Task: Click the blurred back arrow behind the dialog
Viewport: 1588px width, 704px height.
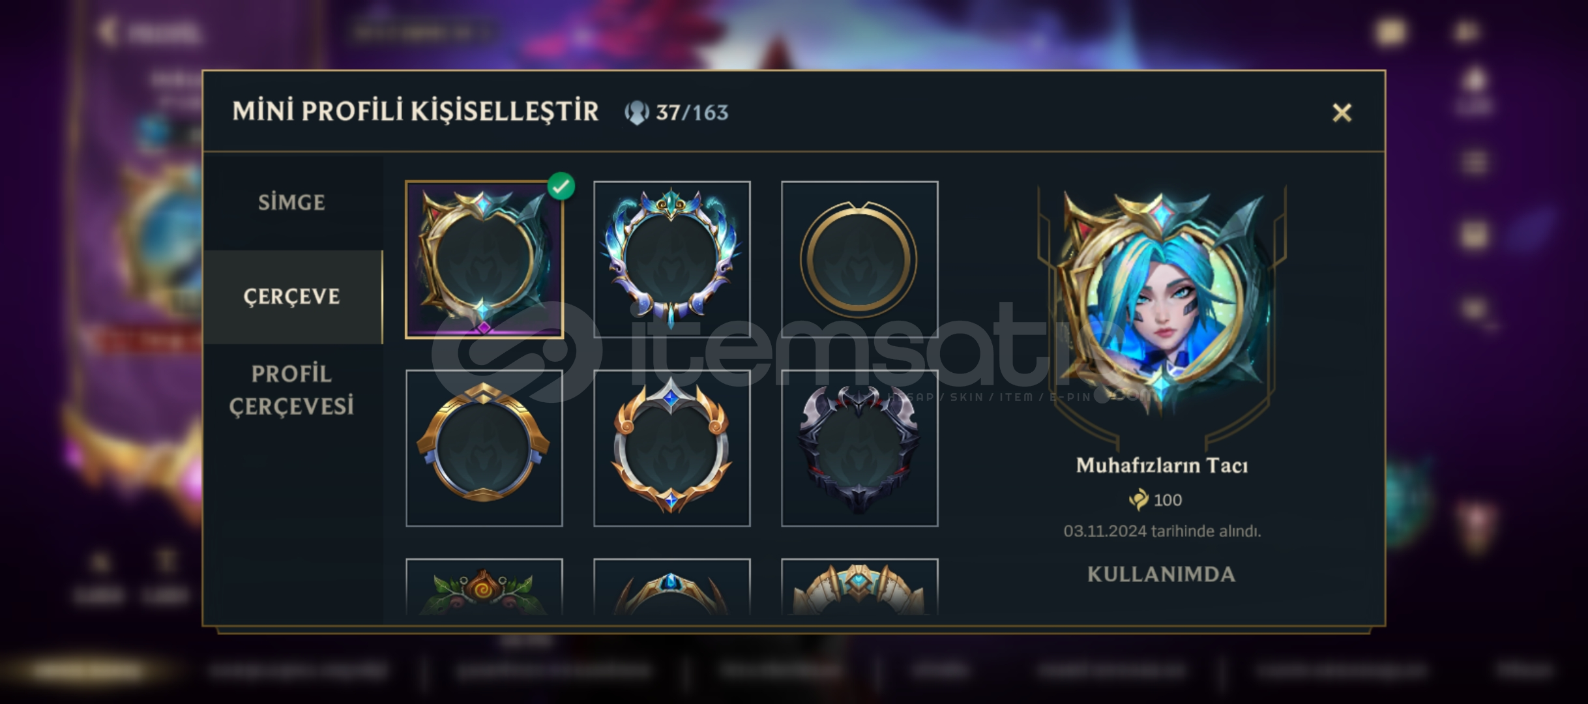Action: pyautogui.click(x=108, y=31)
